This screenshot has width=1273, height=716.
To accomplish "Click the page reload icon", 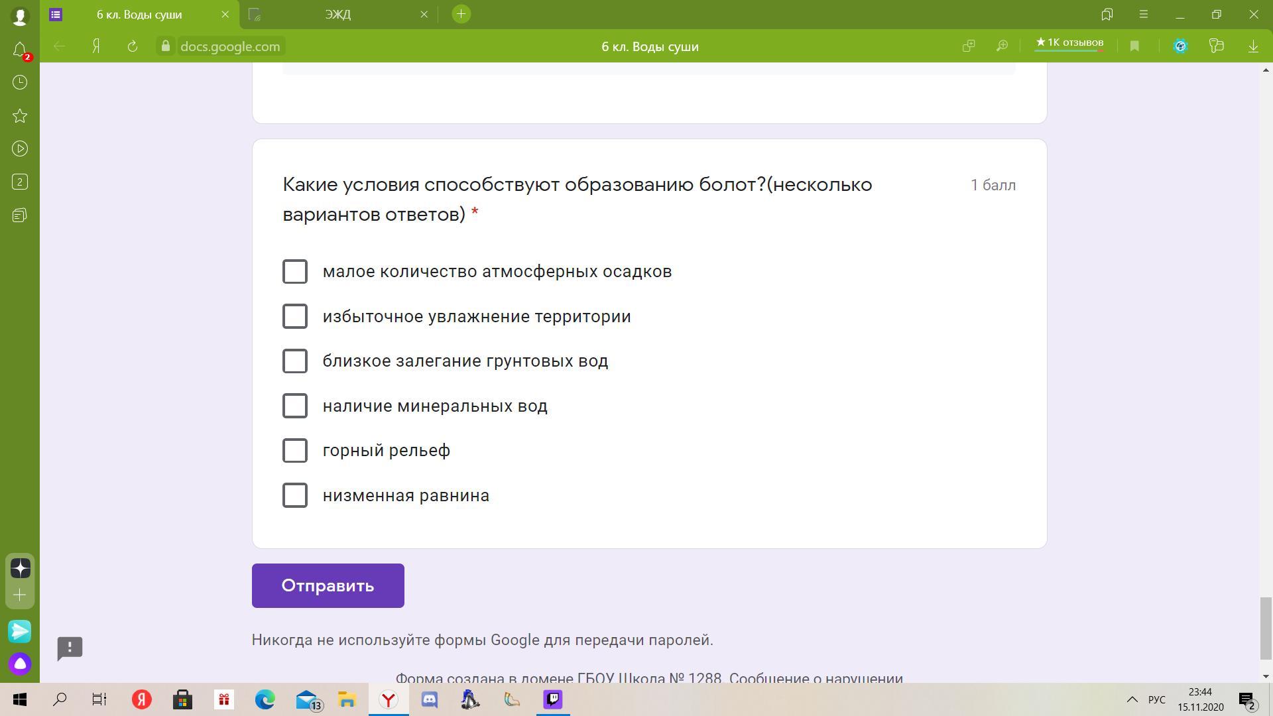I will point(132,46).
